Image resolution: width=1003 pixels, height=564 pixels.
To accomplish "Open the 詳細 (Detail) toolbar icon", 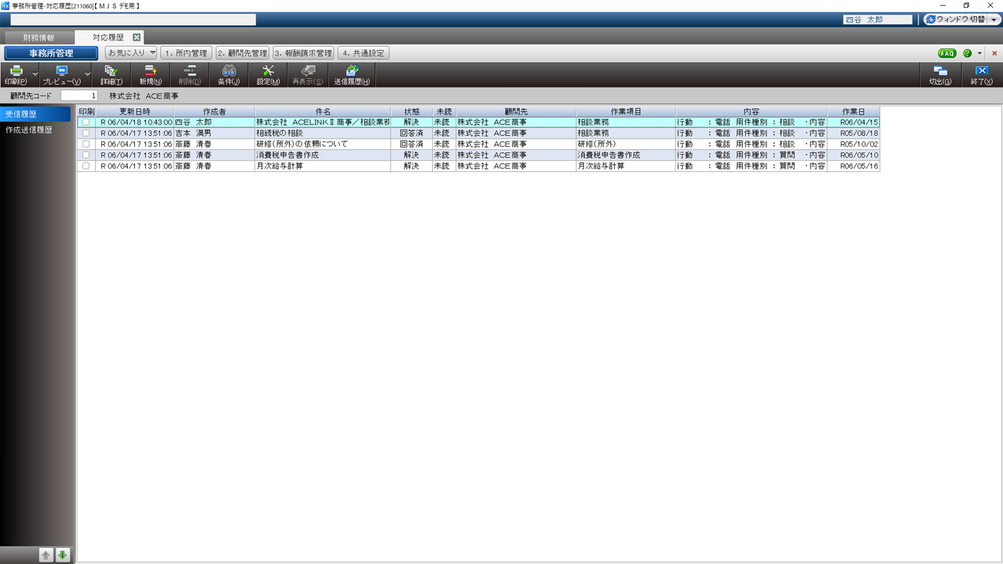I will coord(111,75).
